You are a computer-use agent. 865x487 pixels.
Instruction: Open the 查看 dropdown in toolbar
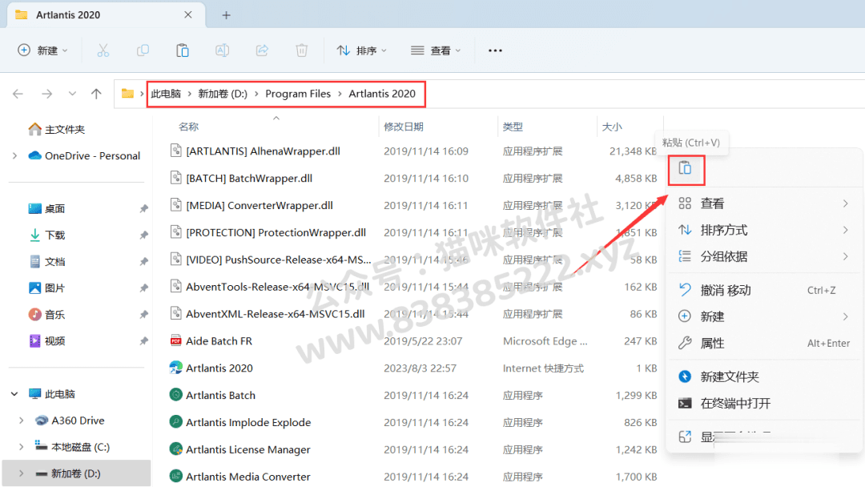tap(436, 50)
